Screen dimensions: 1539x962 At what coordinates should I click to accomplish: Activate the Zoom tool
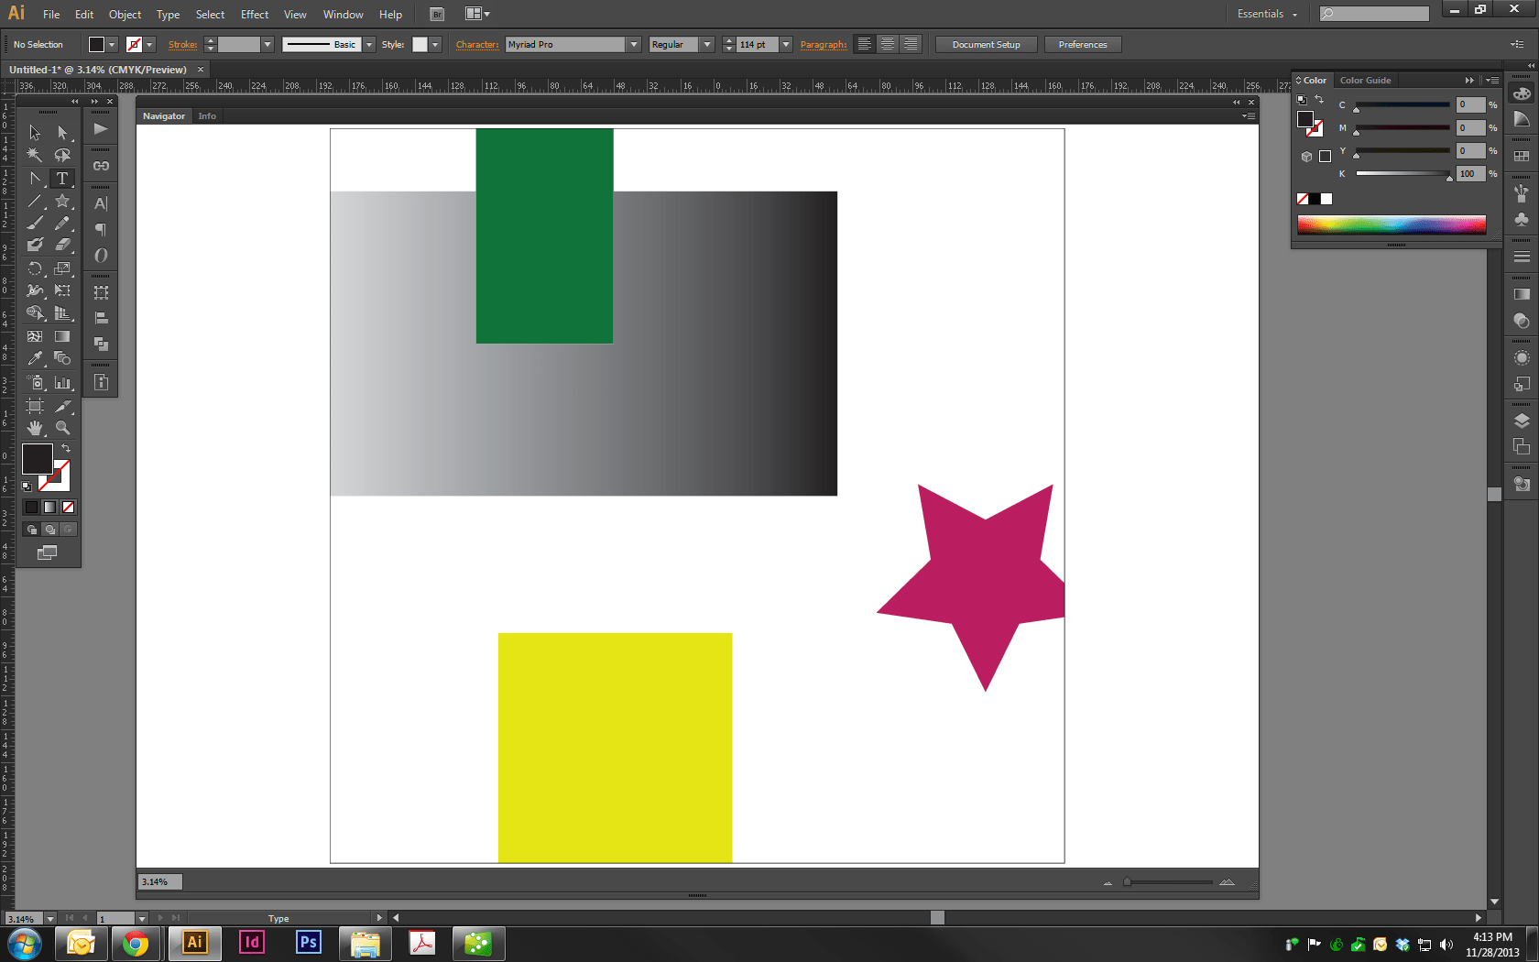coord(62,427)
